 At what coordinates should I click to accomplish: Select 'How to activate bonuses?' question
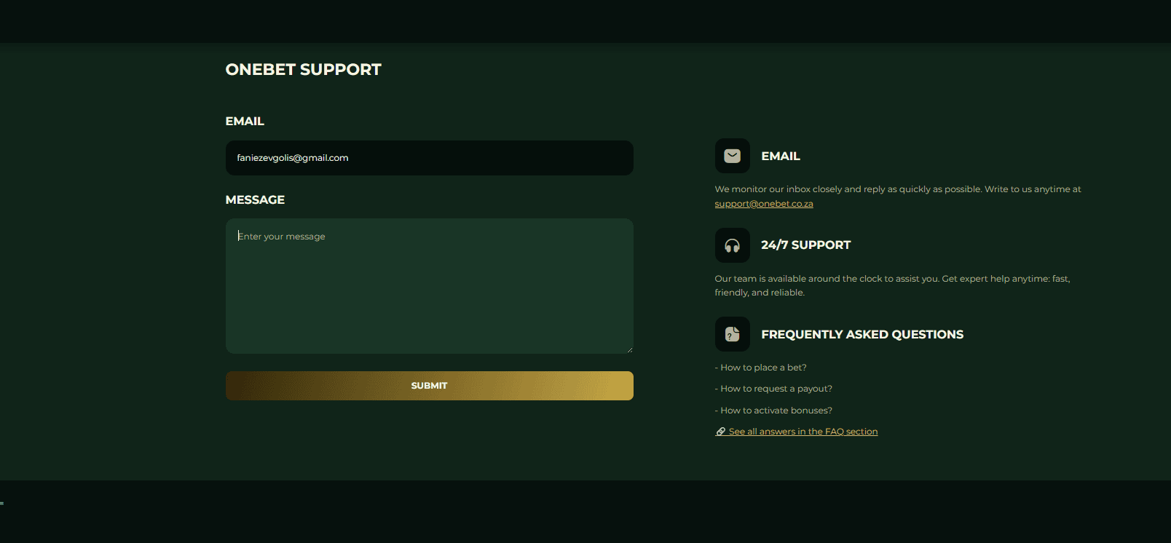pyautogui.click(x=773, y=411)
